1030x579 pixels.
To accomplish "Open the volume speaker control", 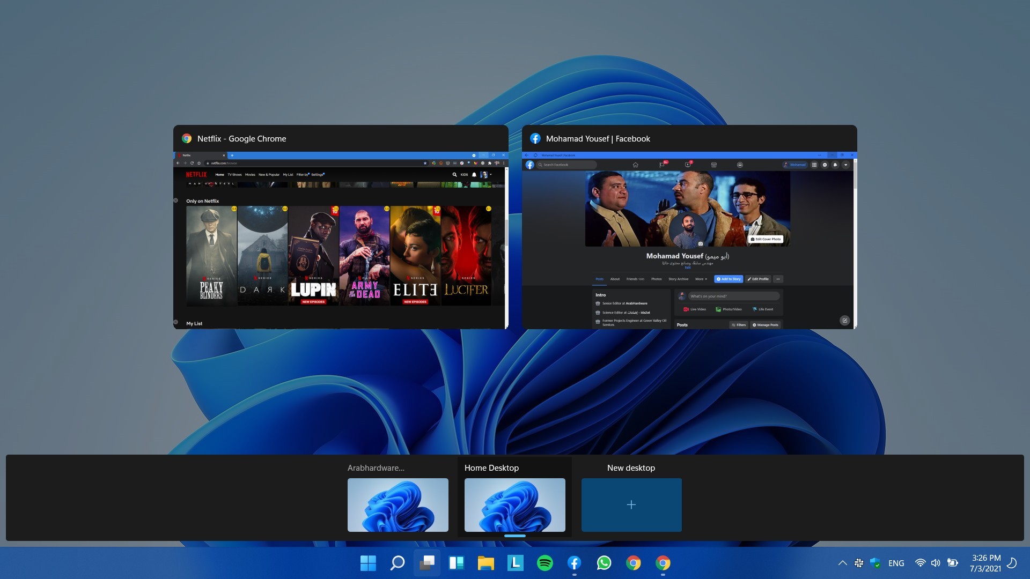I will pos(936,563).
